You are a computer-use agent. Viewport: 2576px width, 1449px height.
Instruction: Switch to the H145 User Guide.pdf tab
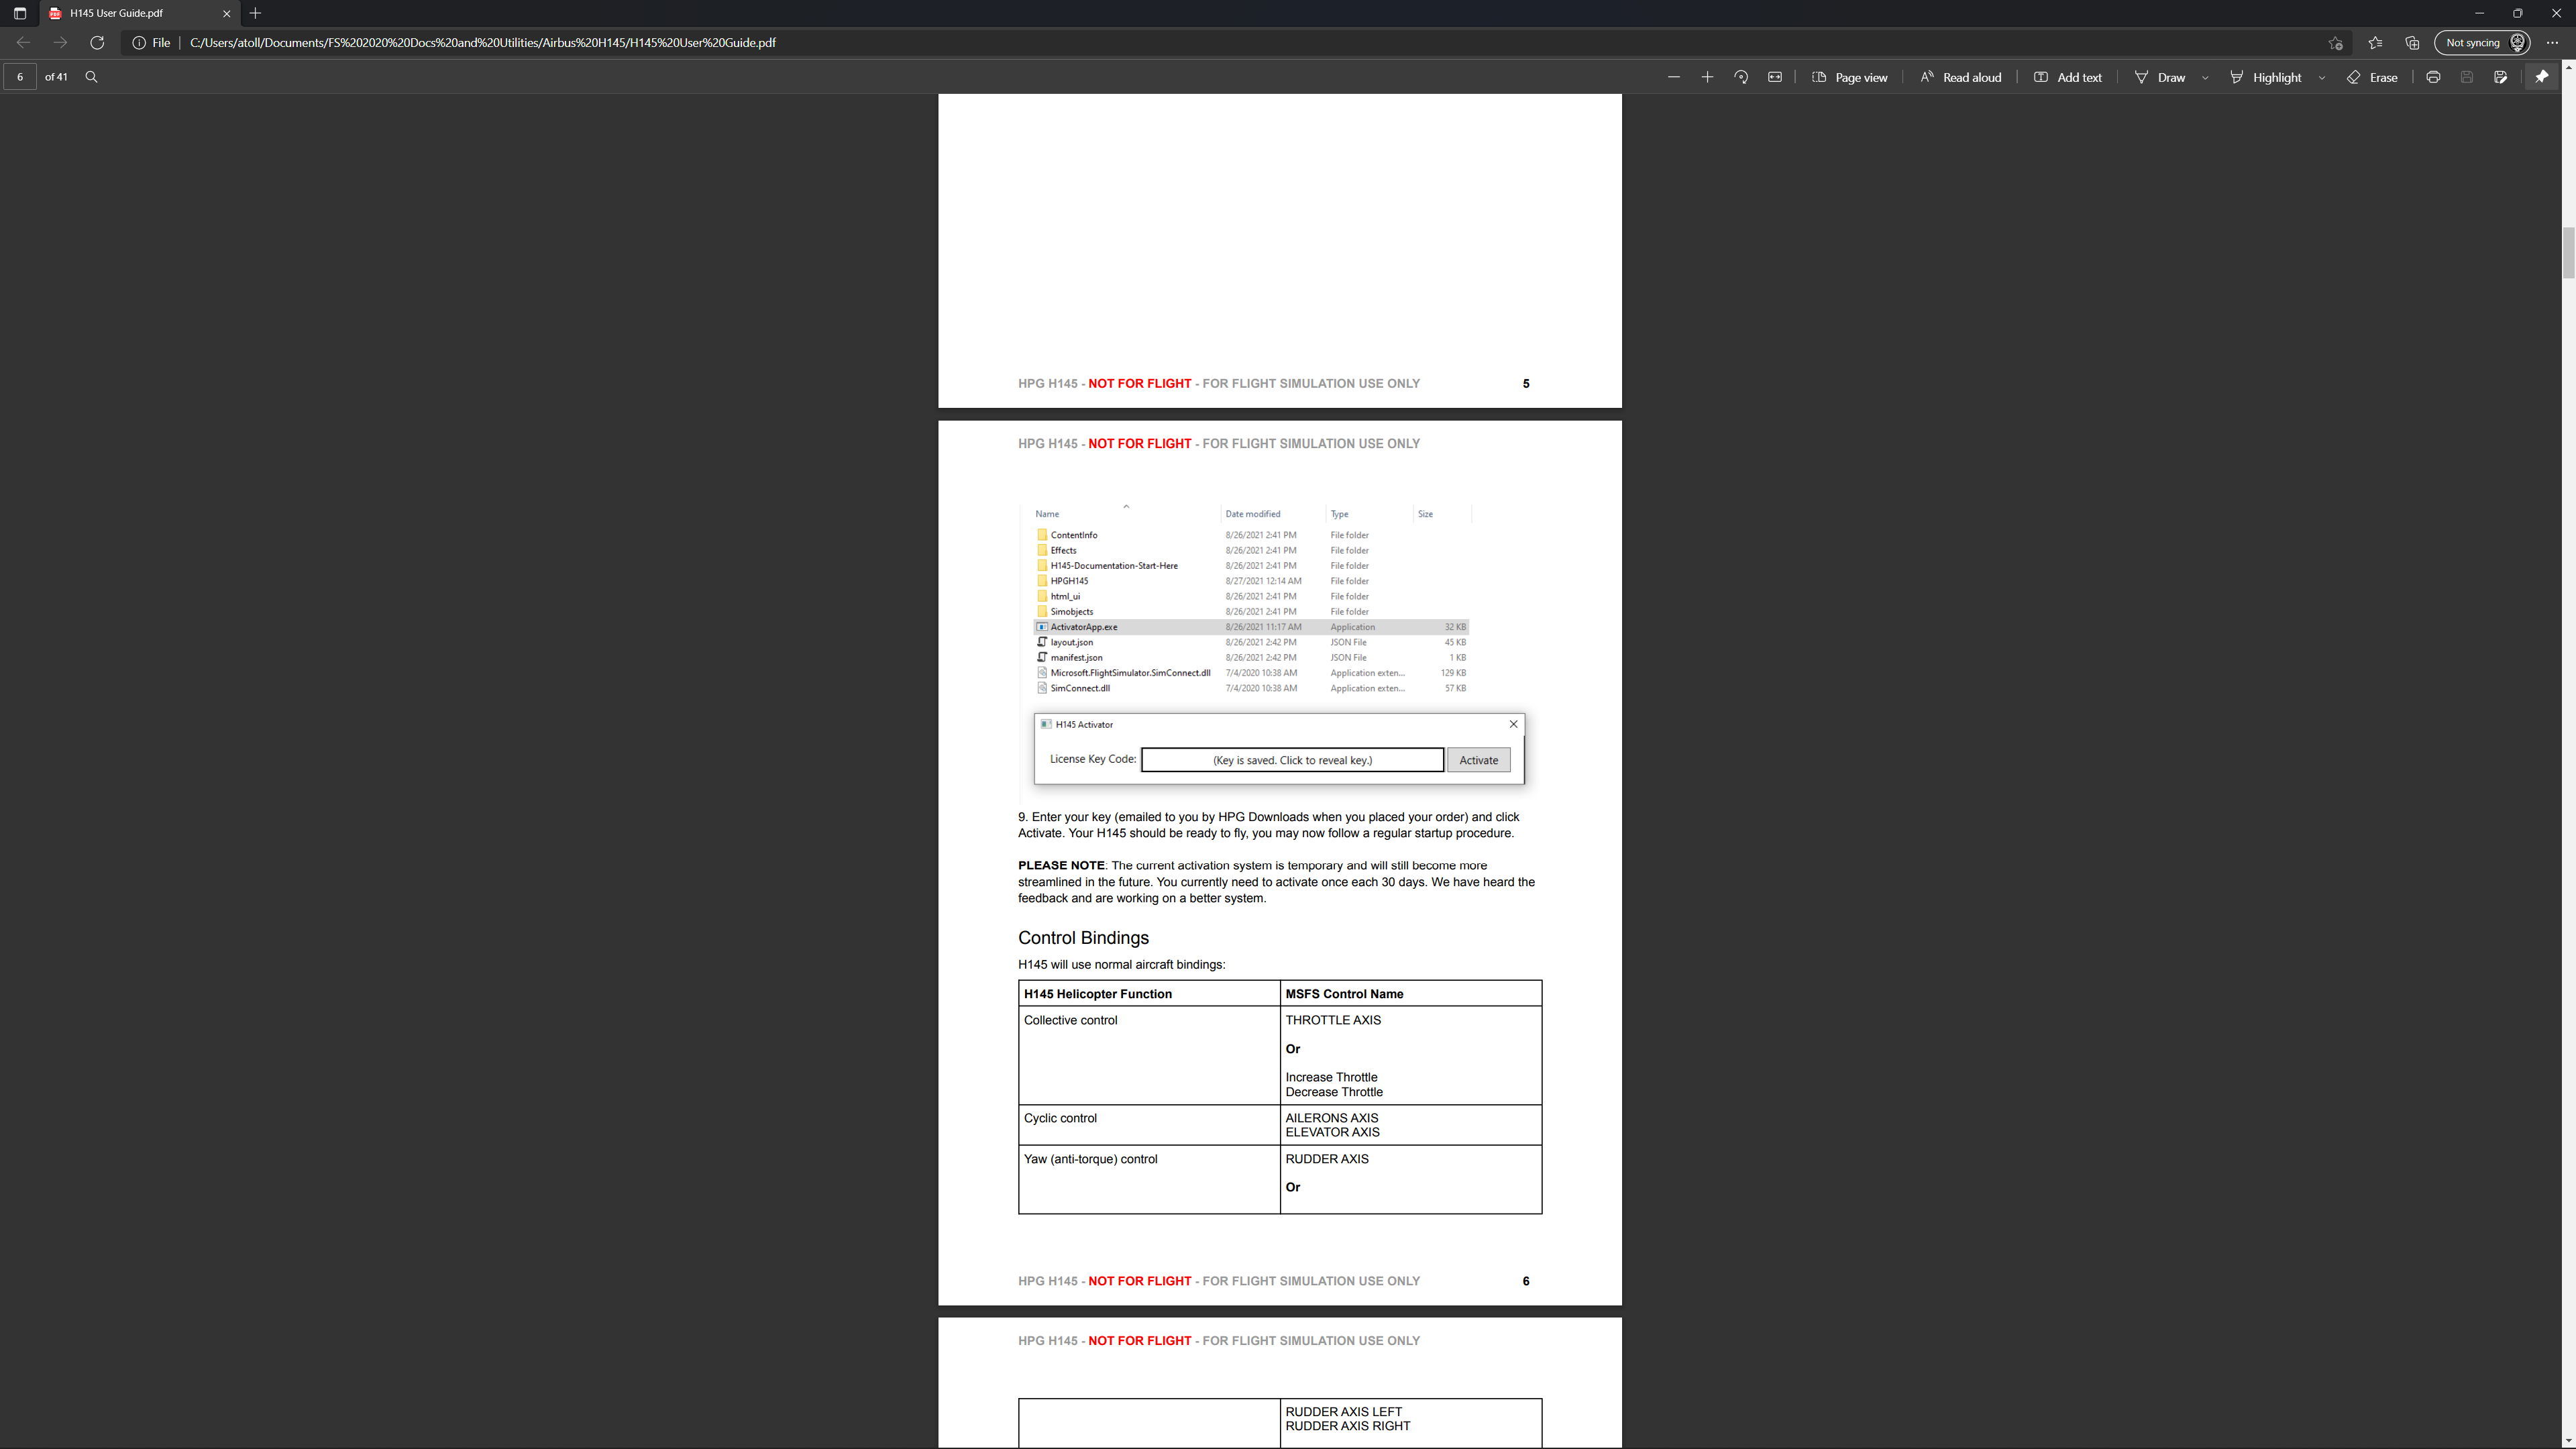click(x=120, y=13)
